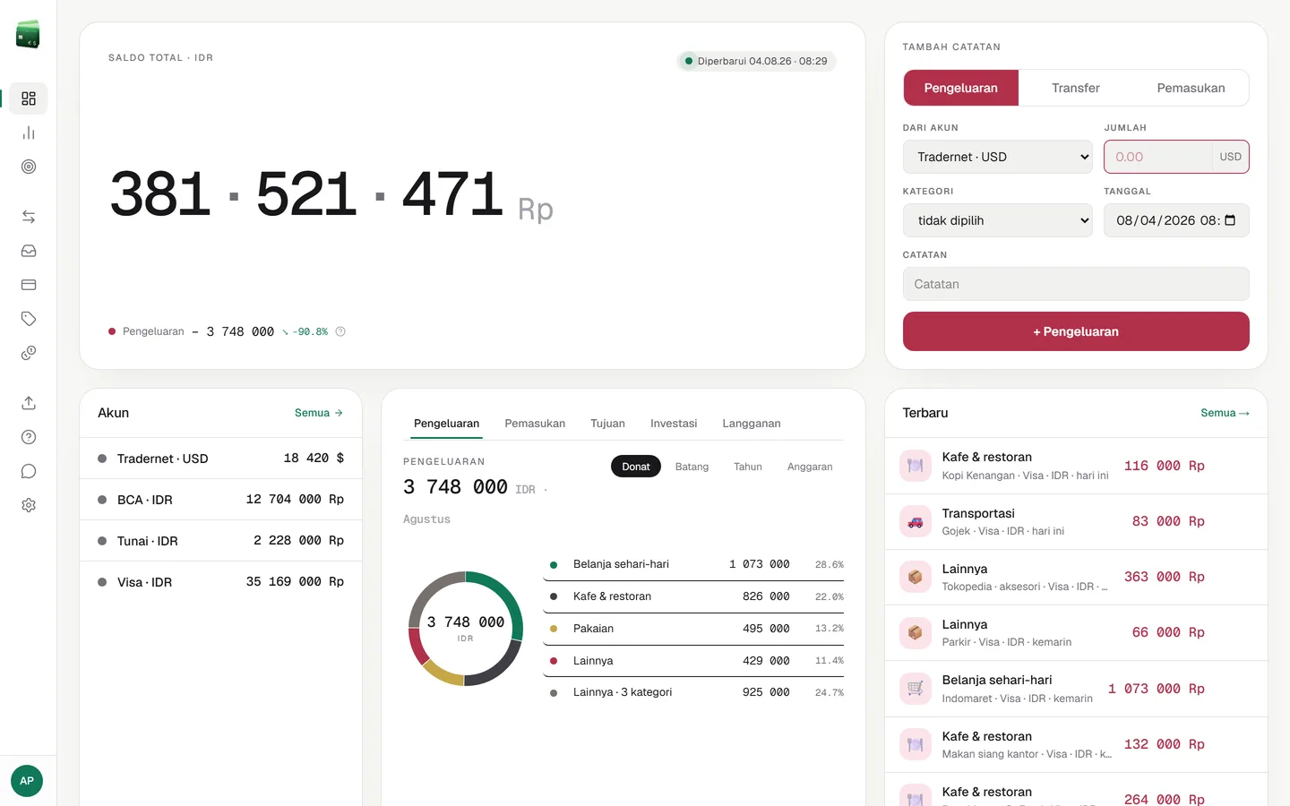Open Semua link in Akun panel
This screenshot has height=806, width=1290.
319,413
